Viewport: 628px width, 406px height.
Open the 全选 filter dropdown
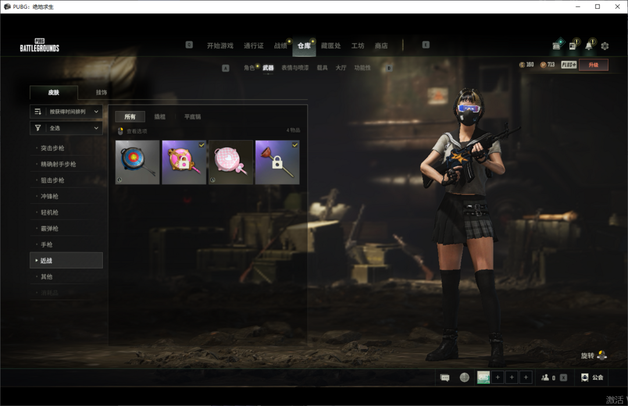click(66, 128)
